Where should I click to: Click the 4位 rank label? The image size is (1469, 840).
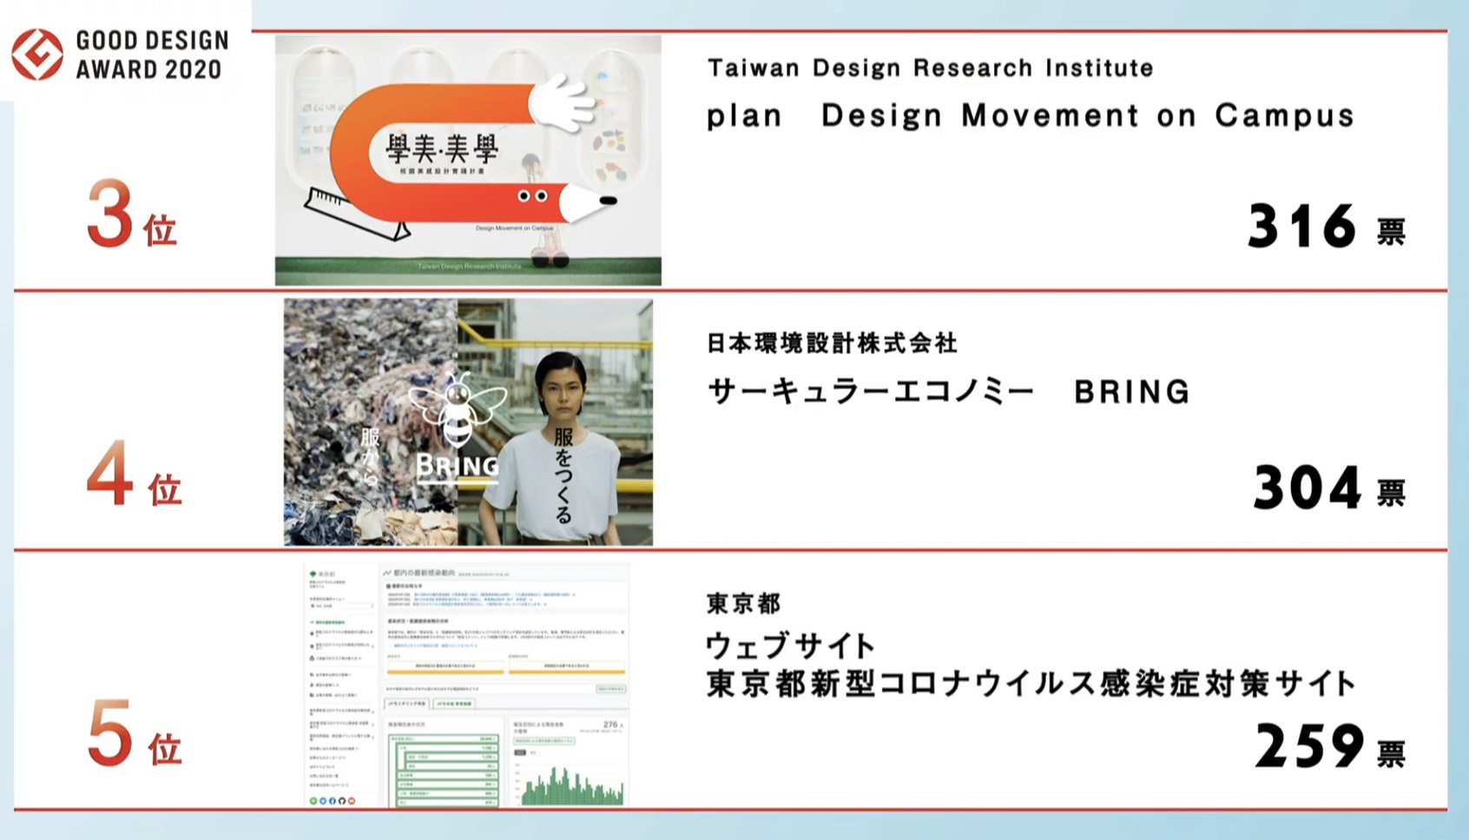tap(134, 474)
